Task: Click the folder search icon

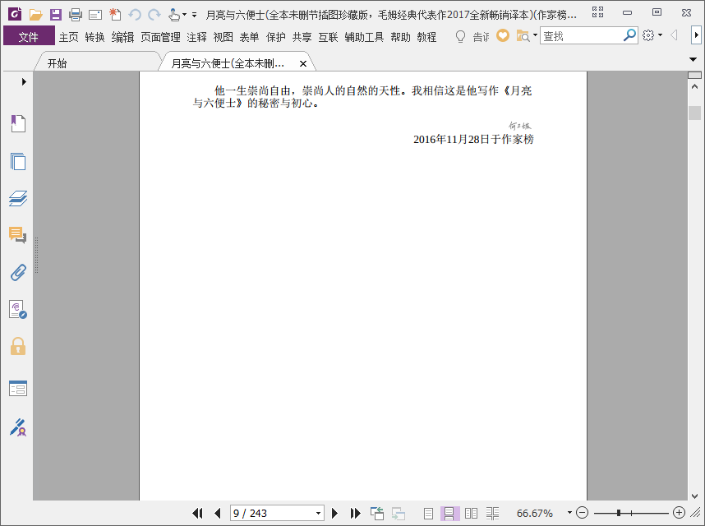Action: pyautogui.click(x=523, y=35)
